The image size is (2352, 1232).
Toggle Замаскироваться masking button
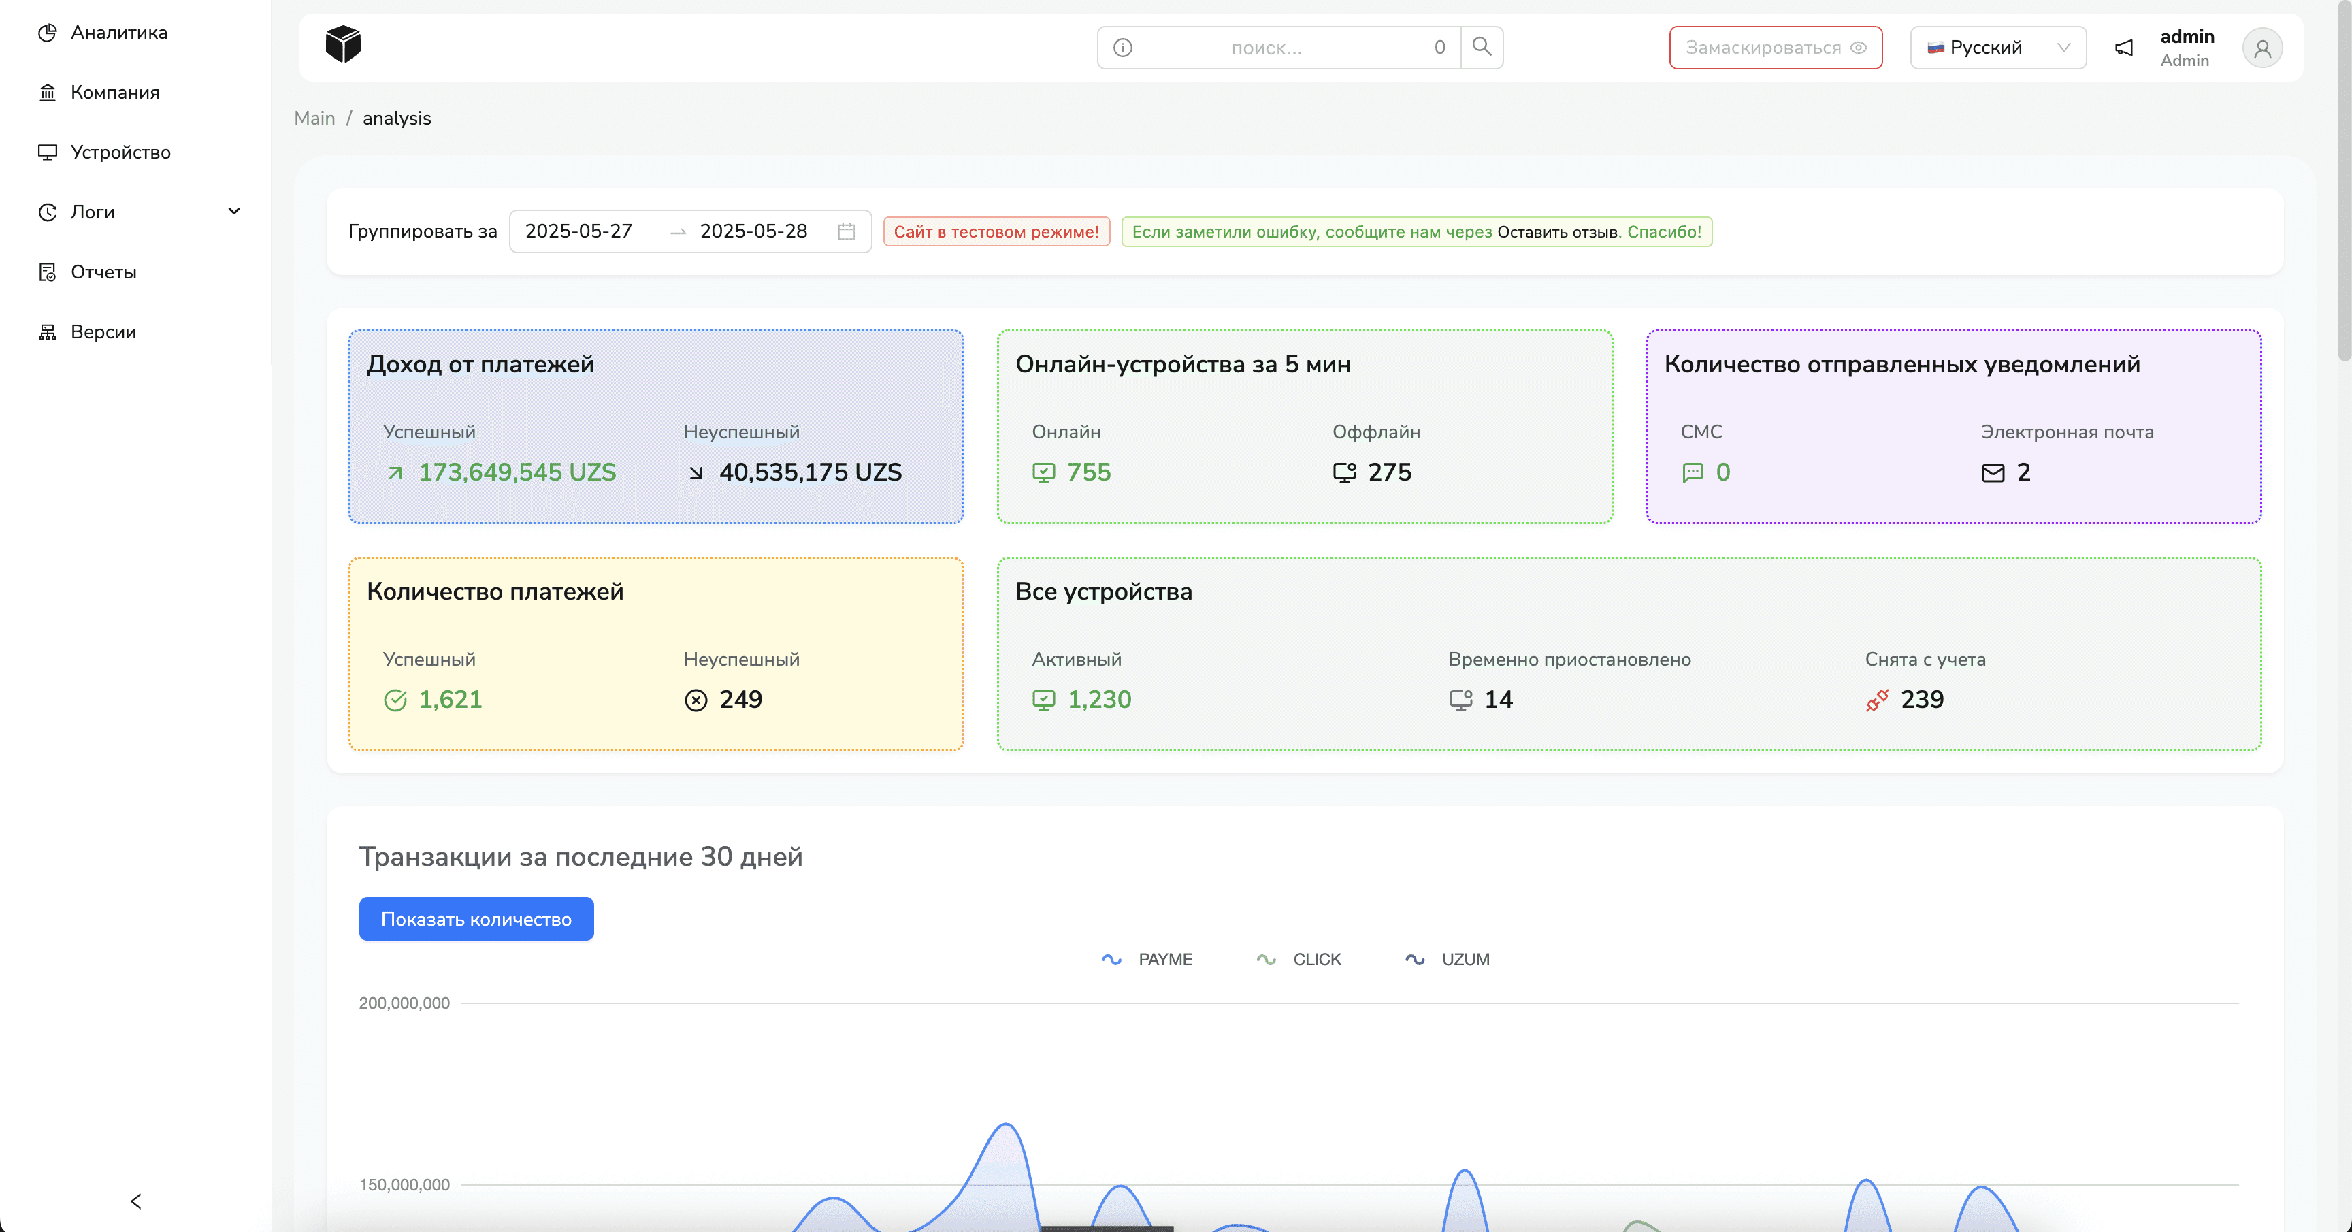tap(1775, 48)
